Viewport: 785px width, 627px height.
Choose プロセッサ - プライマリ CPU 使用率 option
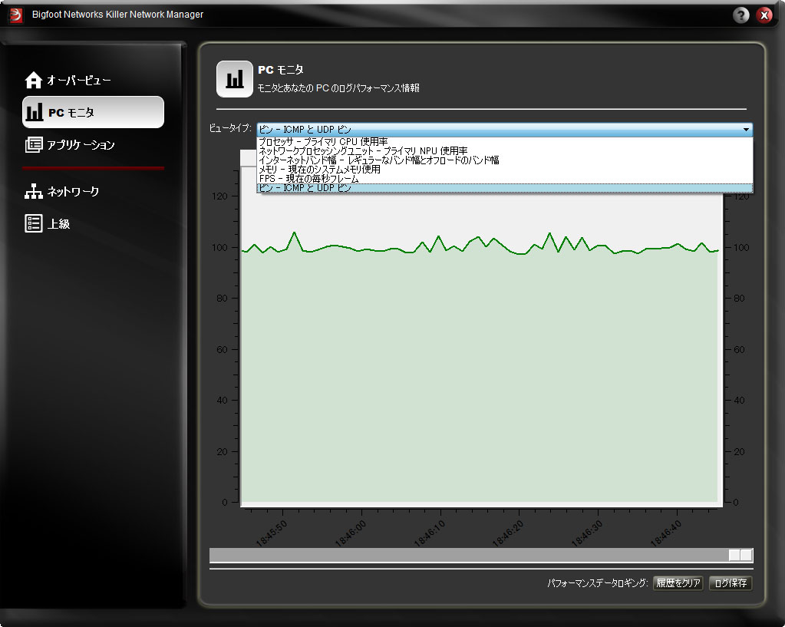pos(505,142)
